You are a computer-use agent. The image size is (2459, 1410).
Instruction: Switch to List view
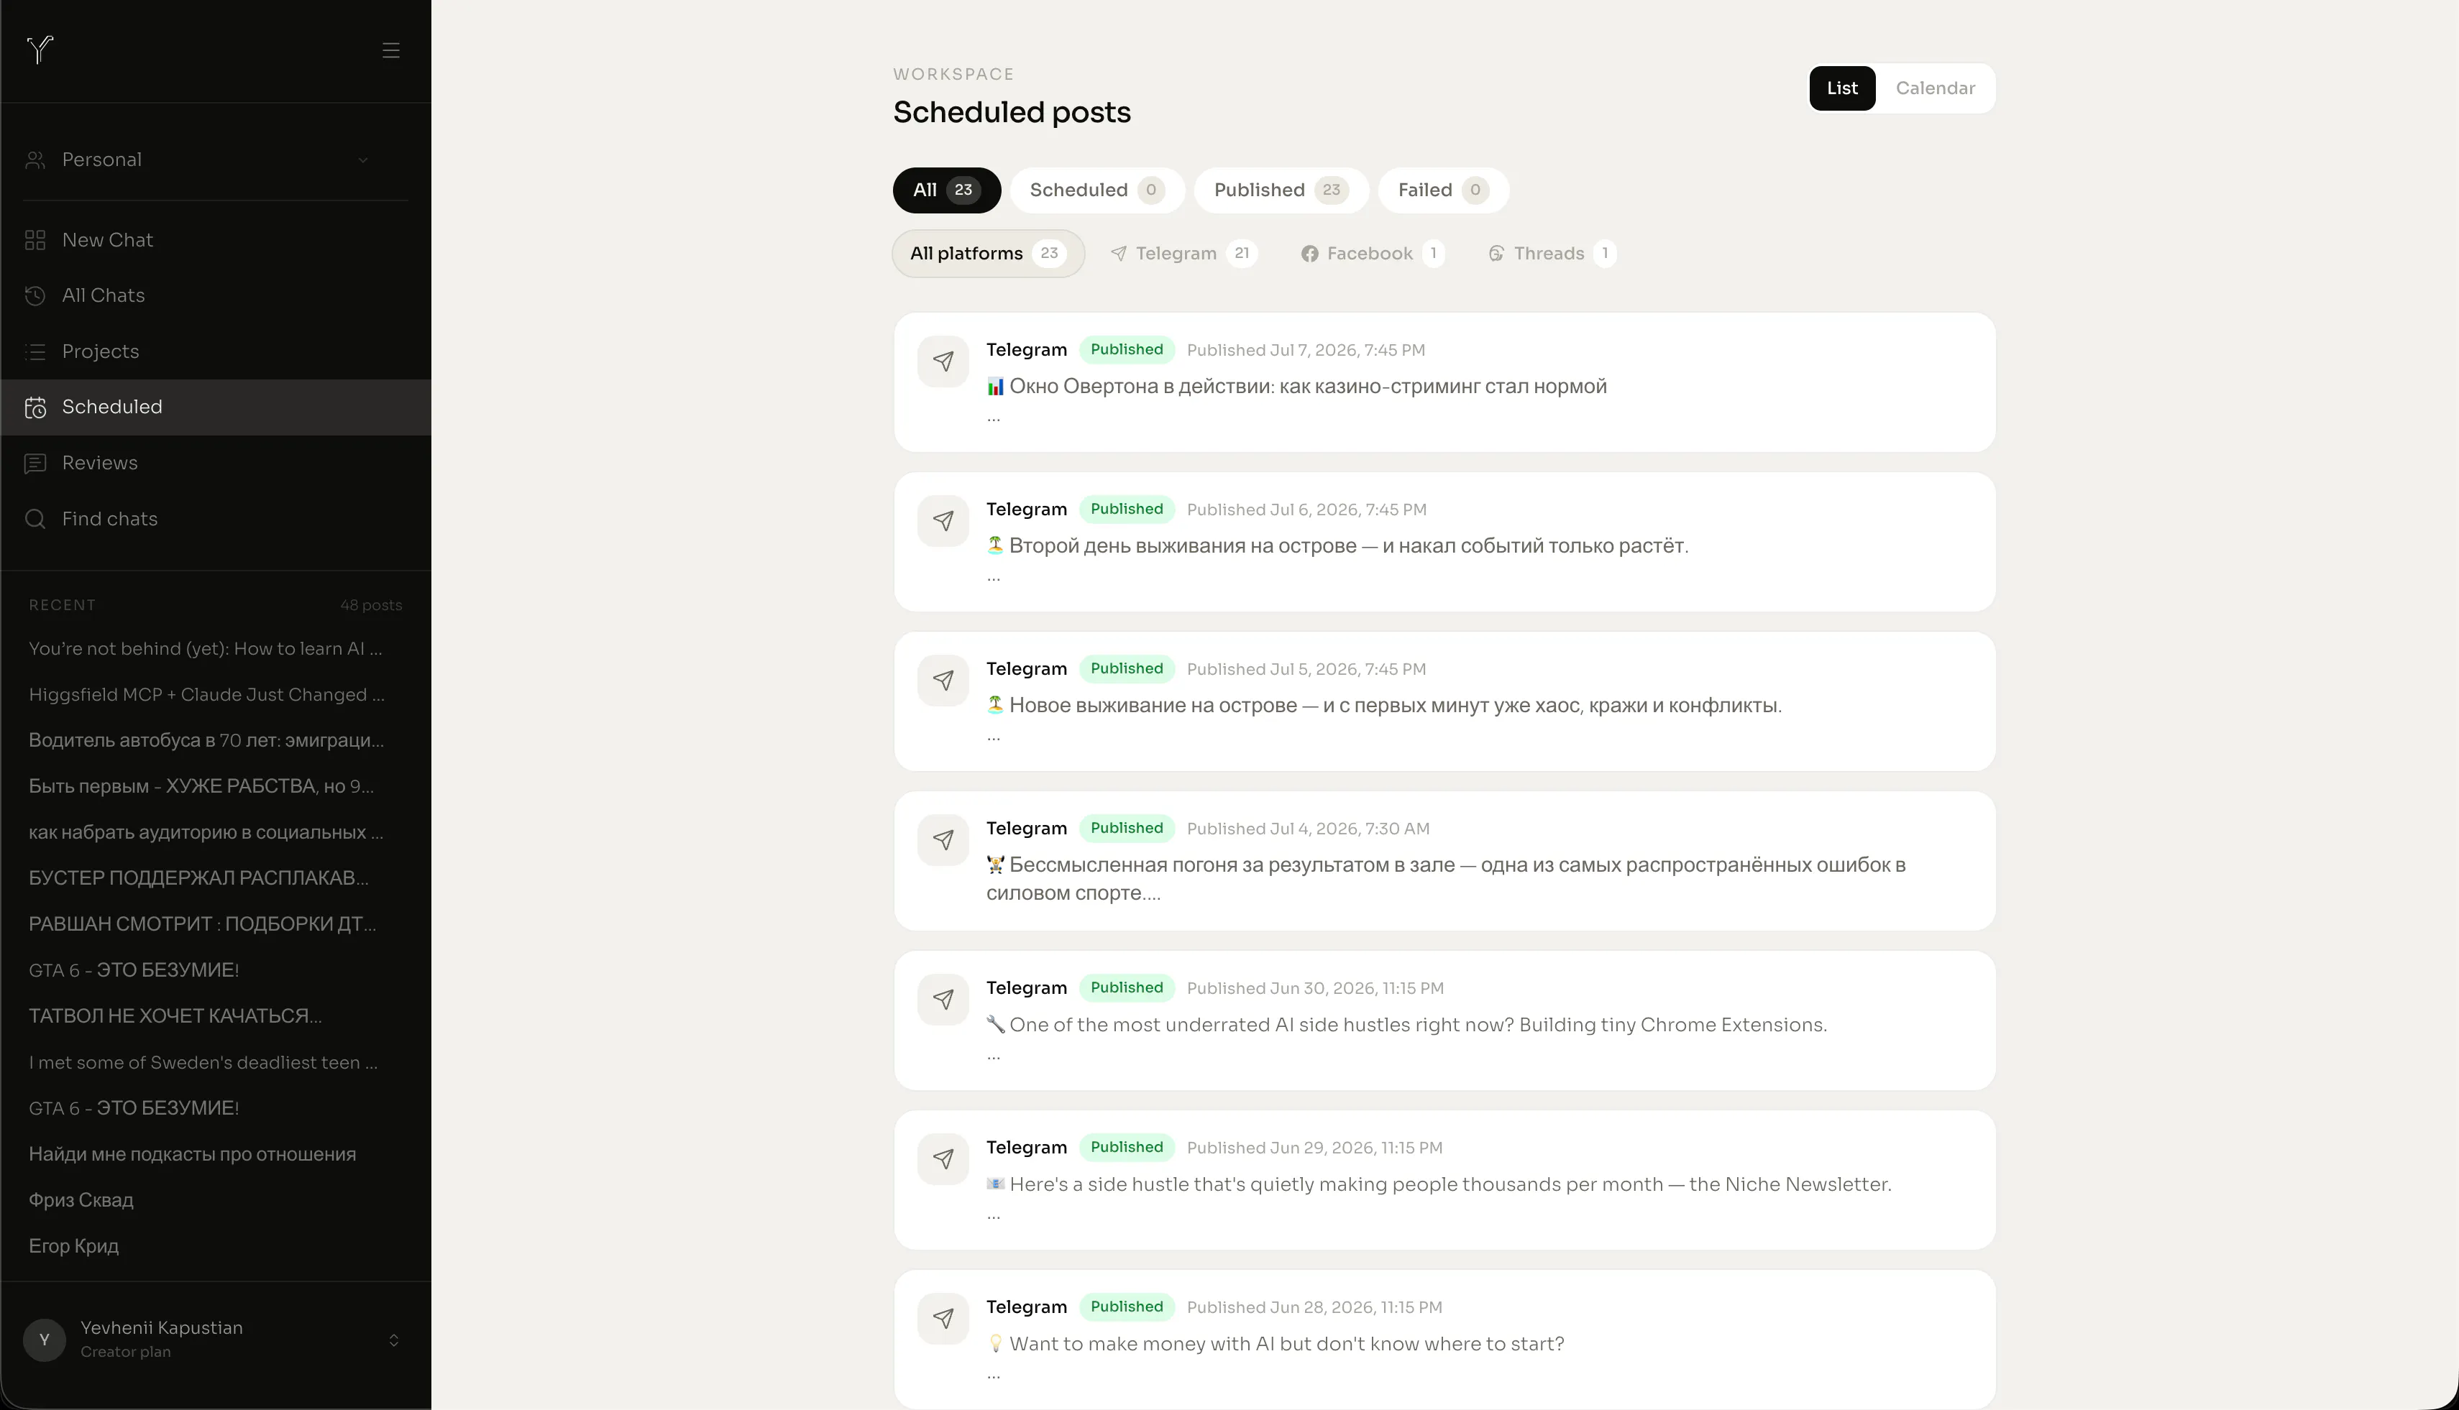pos(1842,88)
